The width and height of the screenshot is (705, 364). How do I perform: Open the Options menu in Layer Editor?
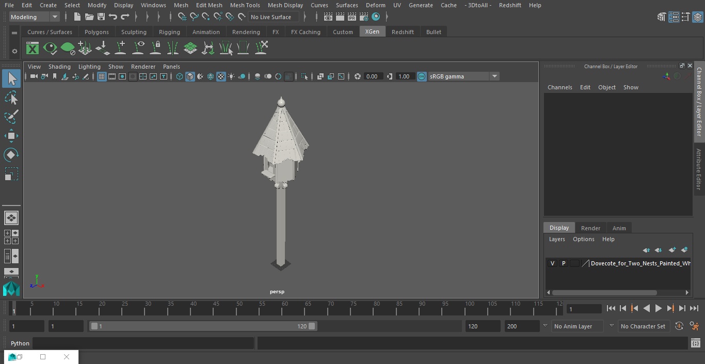click(x=584, y=239)
